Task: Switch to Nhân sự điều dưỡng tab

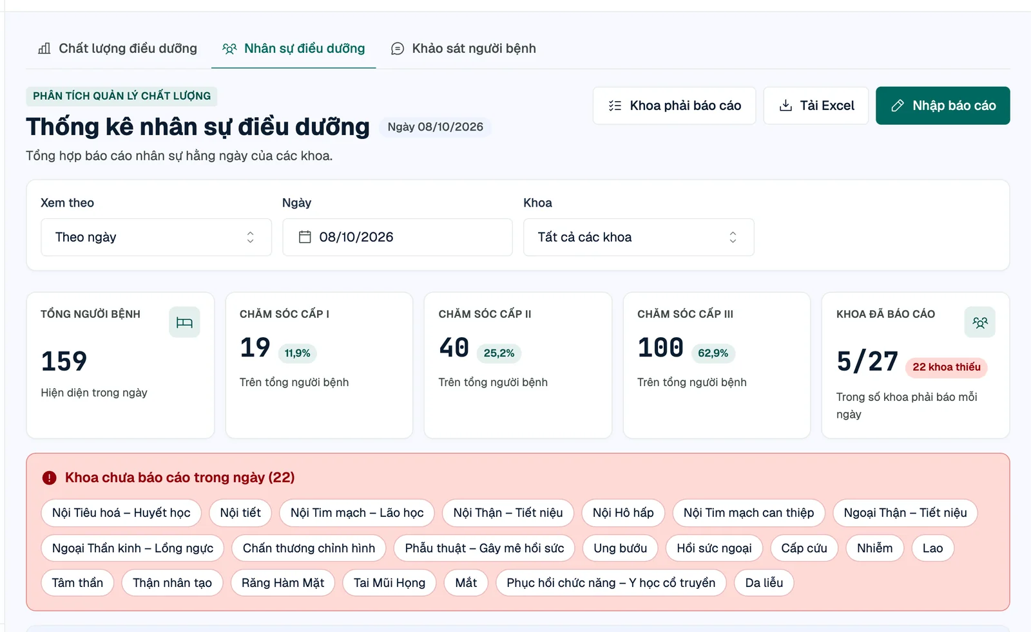Action: 293,48
